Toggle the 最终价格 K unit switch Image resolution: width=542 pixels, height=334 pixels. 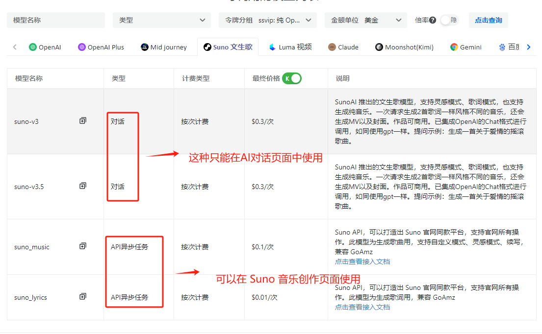[292, 78]
